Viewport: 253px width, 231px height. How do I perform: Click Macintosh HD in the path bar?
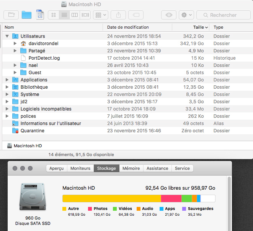[24, 146]
